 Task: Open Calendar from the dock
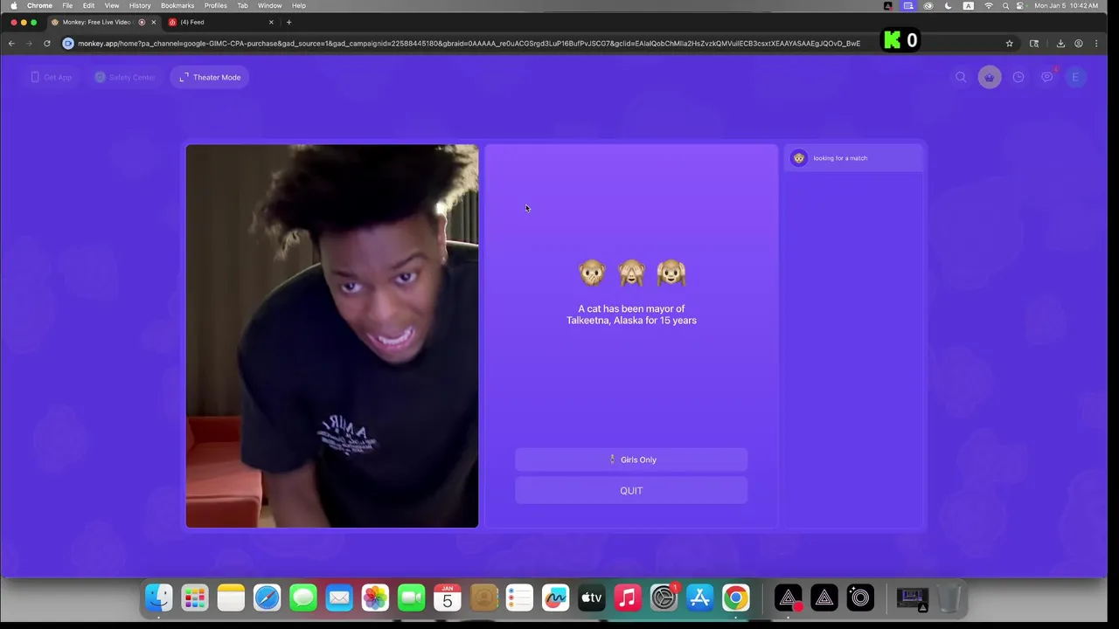coord(447,598)
